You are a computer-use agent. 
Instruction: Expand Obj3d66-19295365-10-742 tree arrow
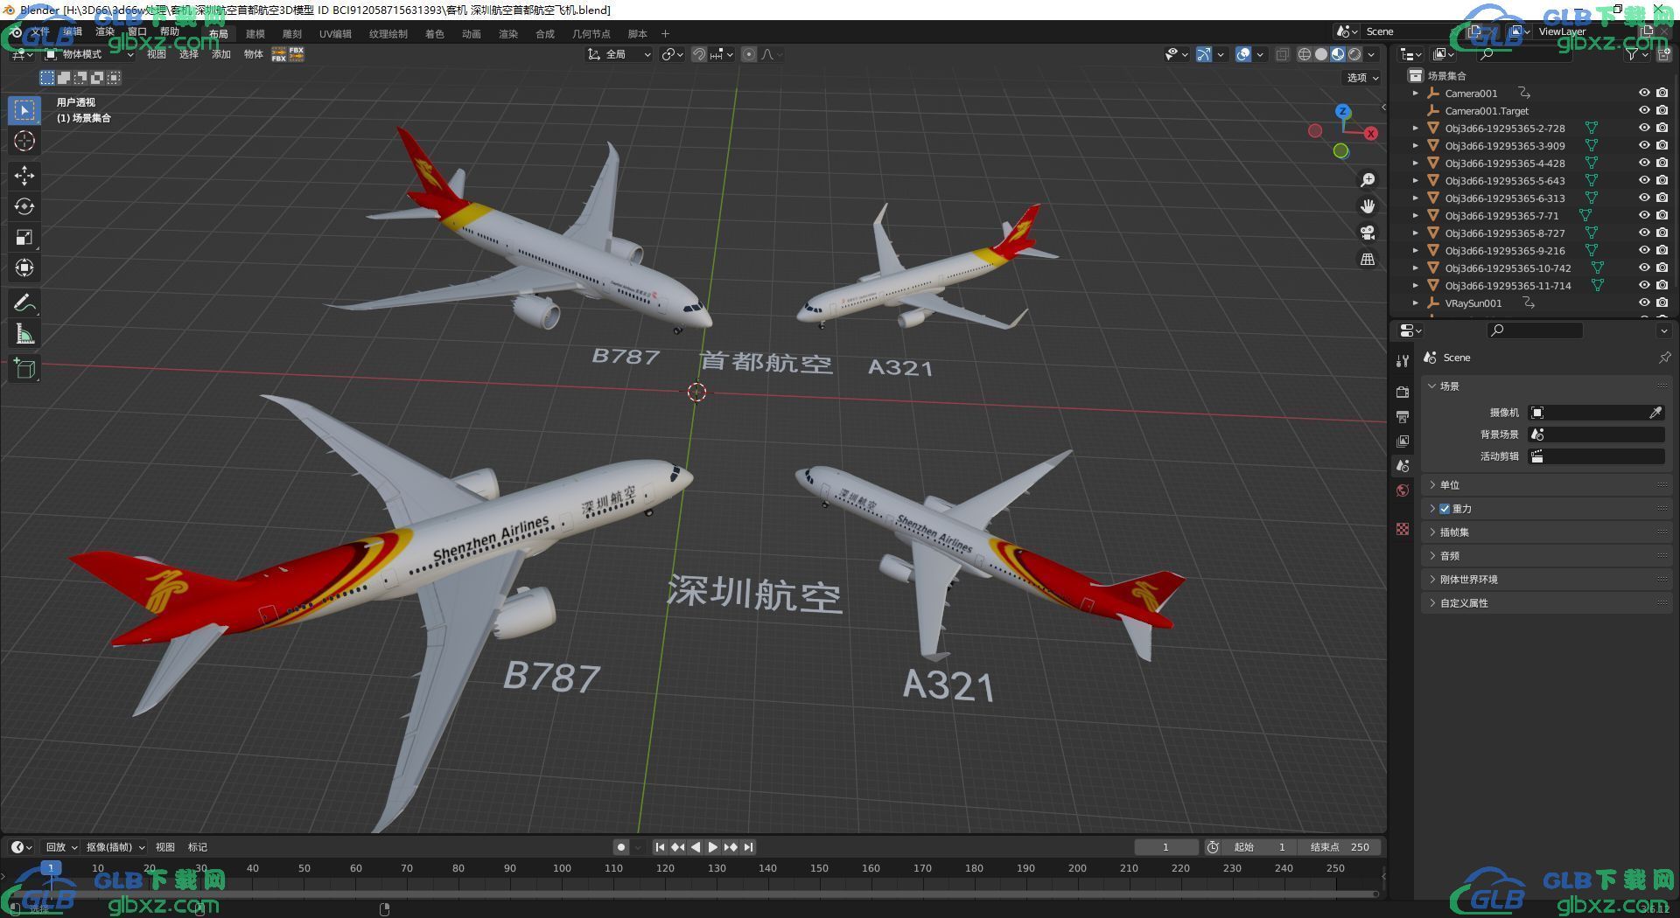click(x=1416, y=268)
